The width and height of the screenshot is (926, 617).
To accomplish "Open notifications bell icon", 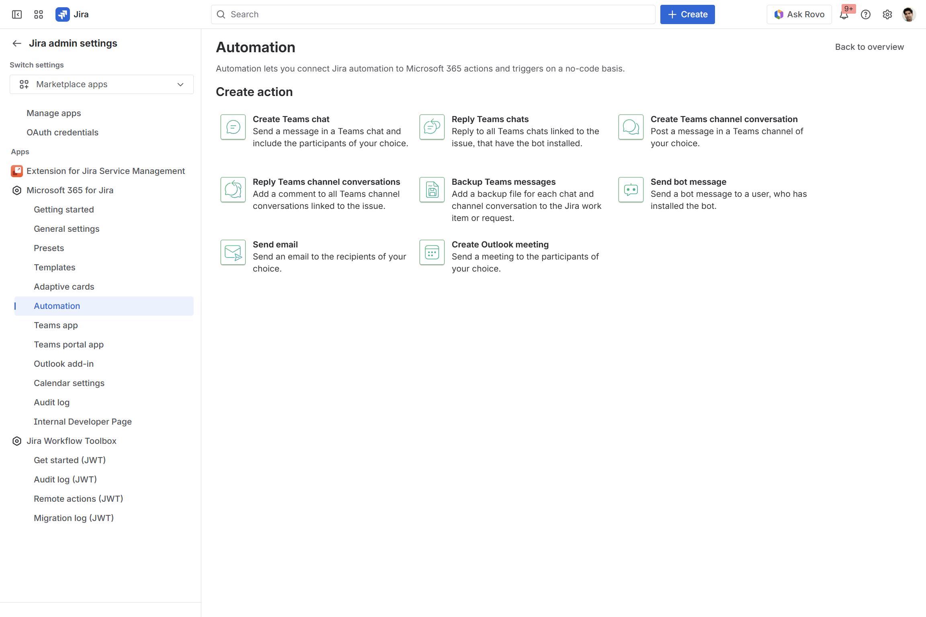I will point(844,14).
